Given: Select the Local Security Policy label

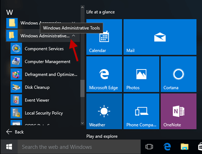Looking at the screenshot, I should click(44, 113).
